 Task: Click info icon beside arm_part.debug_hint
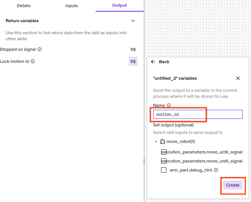pos(216,170)
